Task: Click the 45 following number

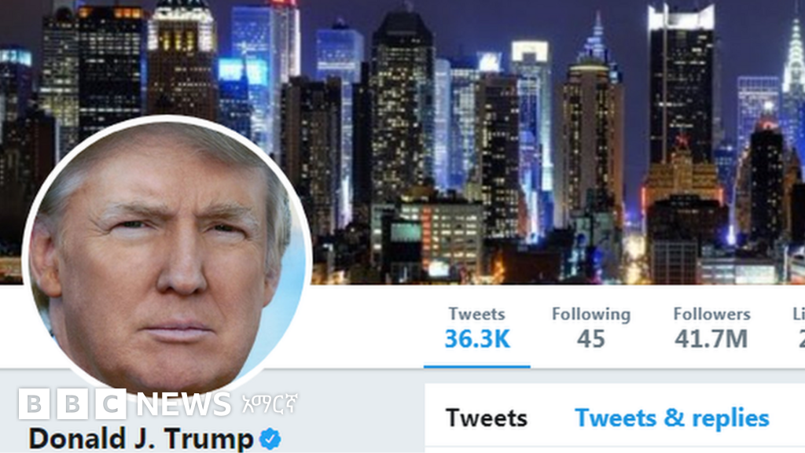Action: click(591, 339)
